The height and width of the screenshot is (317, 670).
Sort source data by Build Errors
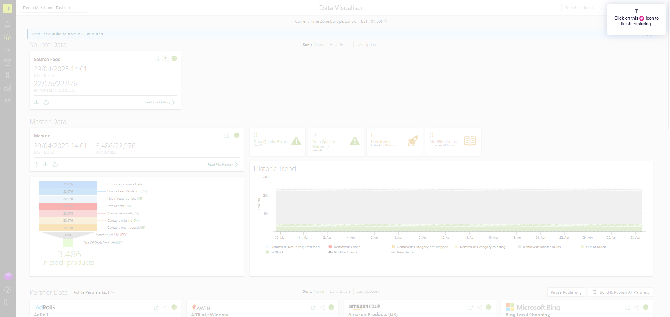[340, 45]
